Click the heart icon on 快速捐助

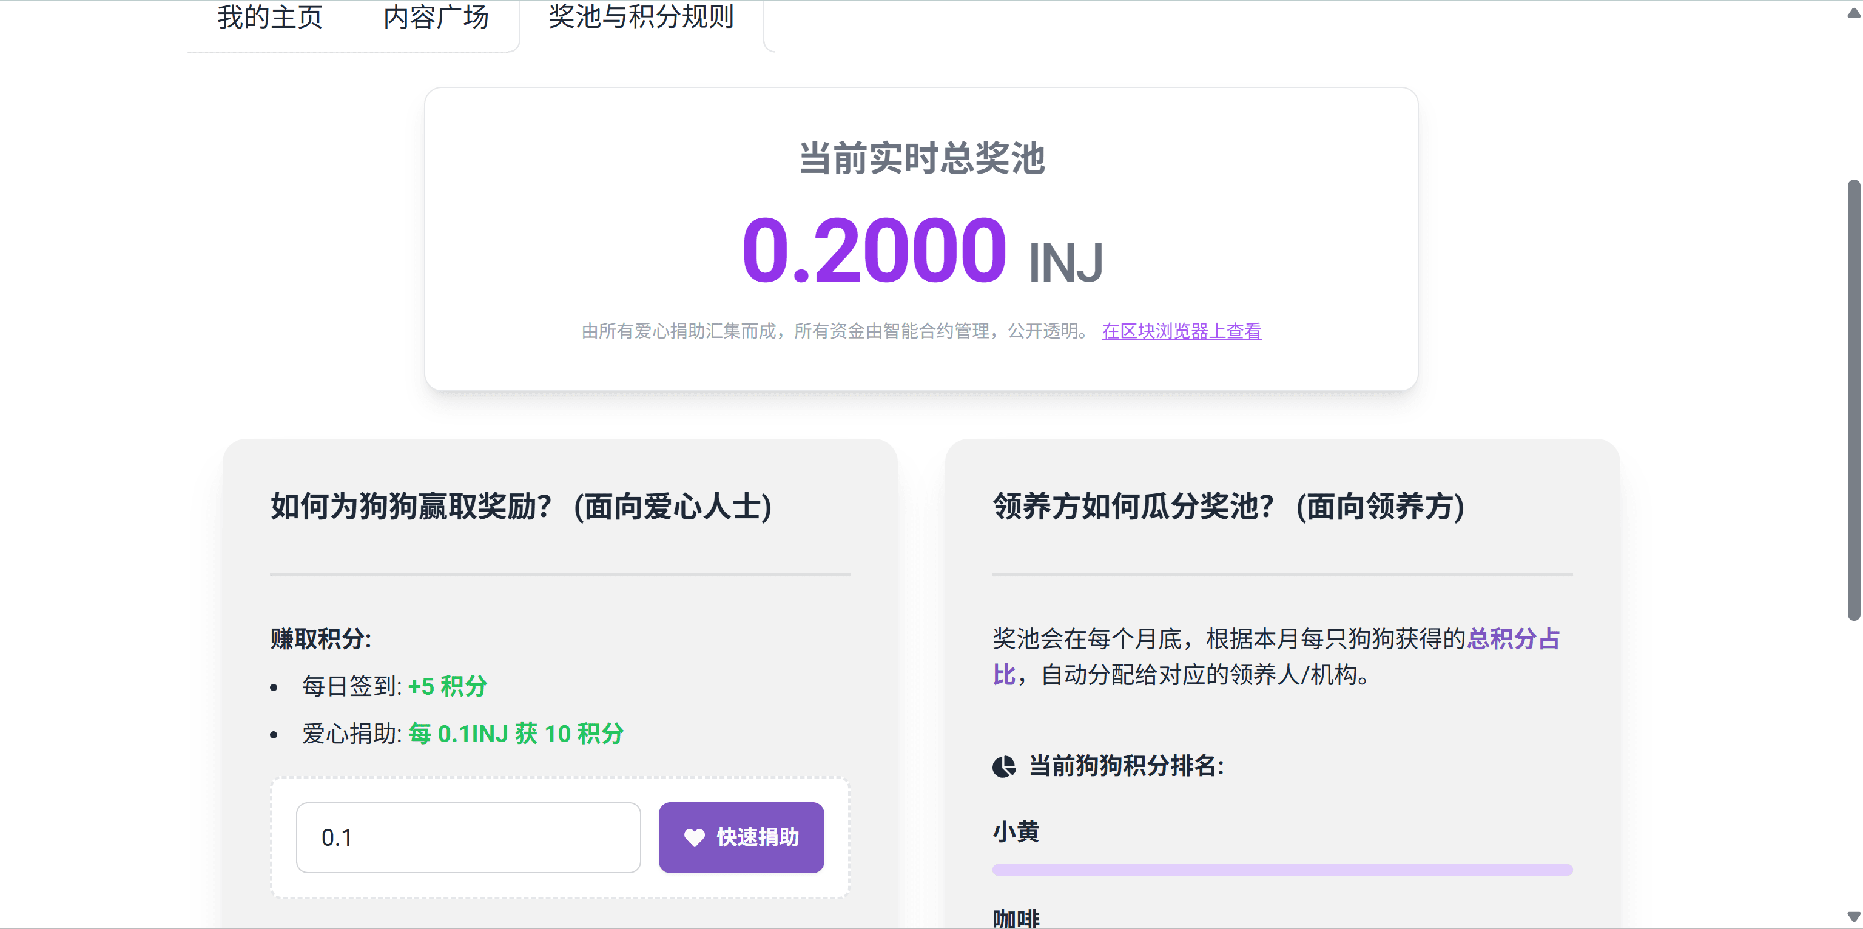tap(694, 838)
